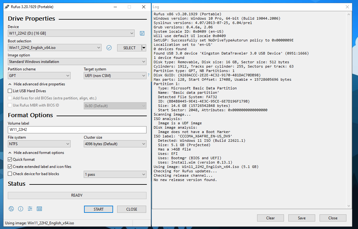Open the Boot selection ISO dropdown
The width and height of the screenshot is (358, 229).
tap(55, 48)
